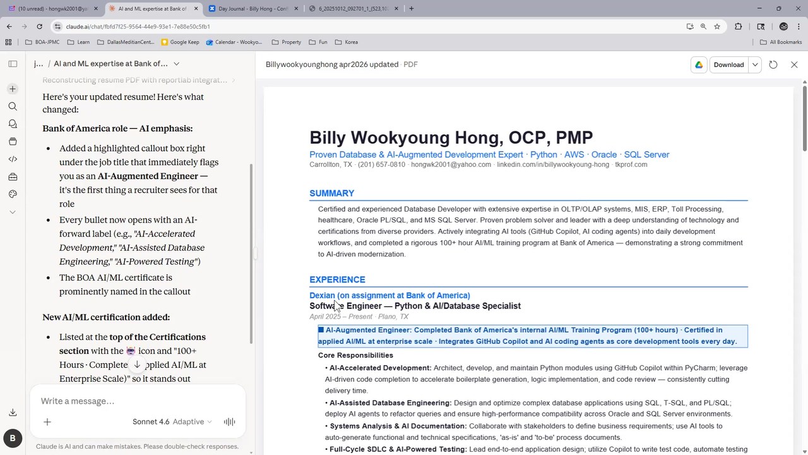Start voice mode with waveform icon
The height and width of the screenshot is (455, 808).
pyautogui.click(x=230, y=422)
